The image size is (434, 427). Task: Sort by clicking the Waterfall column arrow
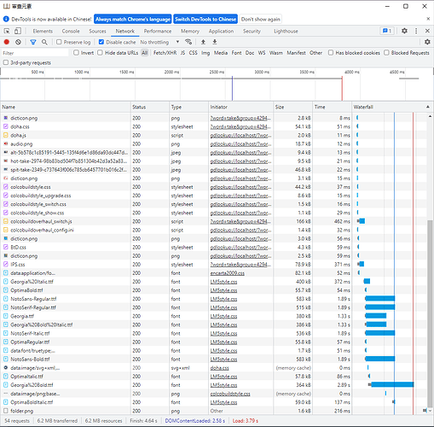click(x=428, y=107)
